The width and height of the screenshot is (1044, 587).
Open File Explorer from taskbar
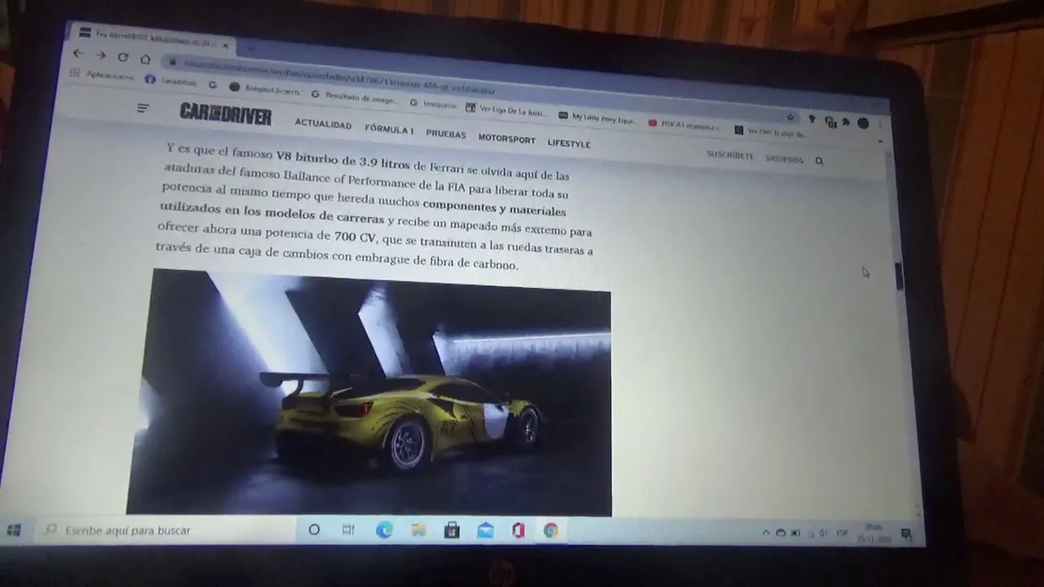(418, 531)
